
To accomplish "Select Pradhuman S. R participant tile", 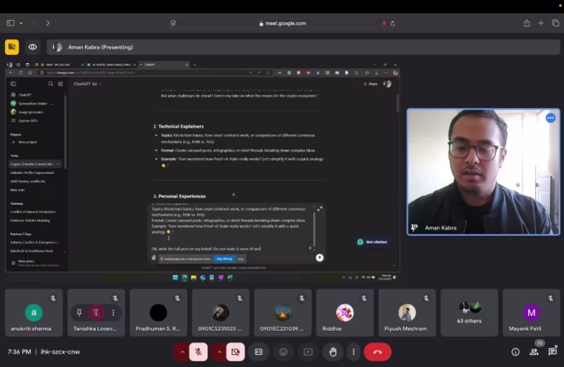I will [158, 312].
